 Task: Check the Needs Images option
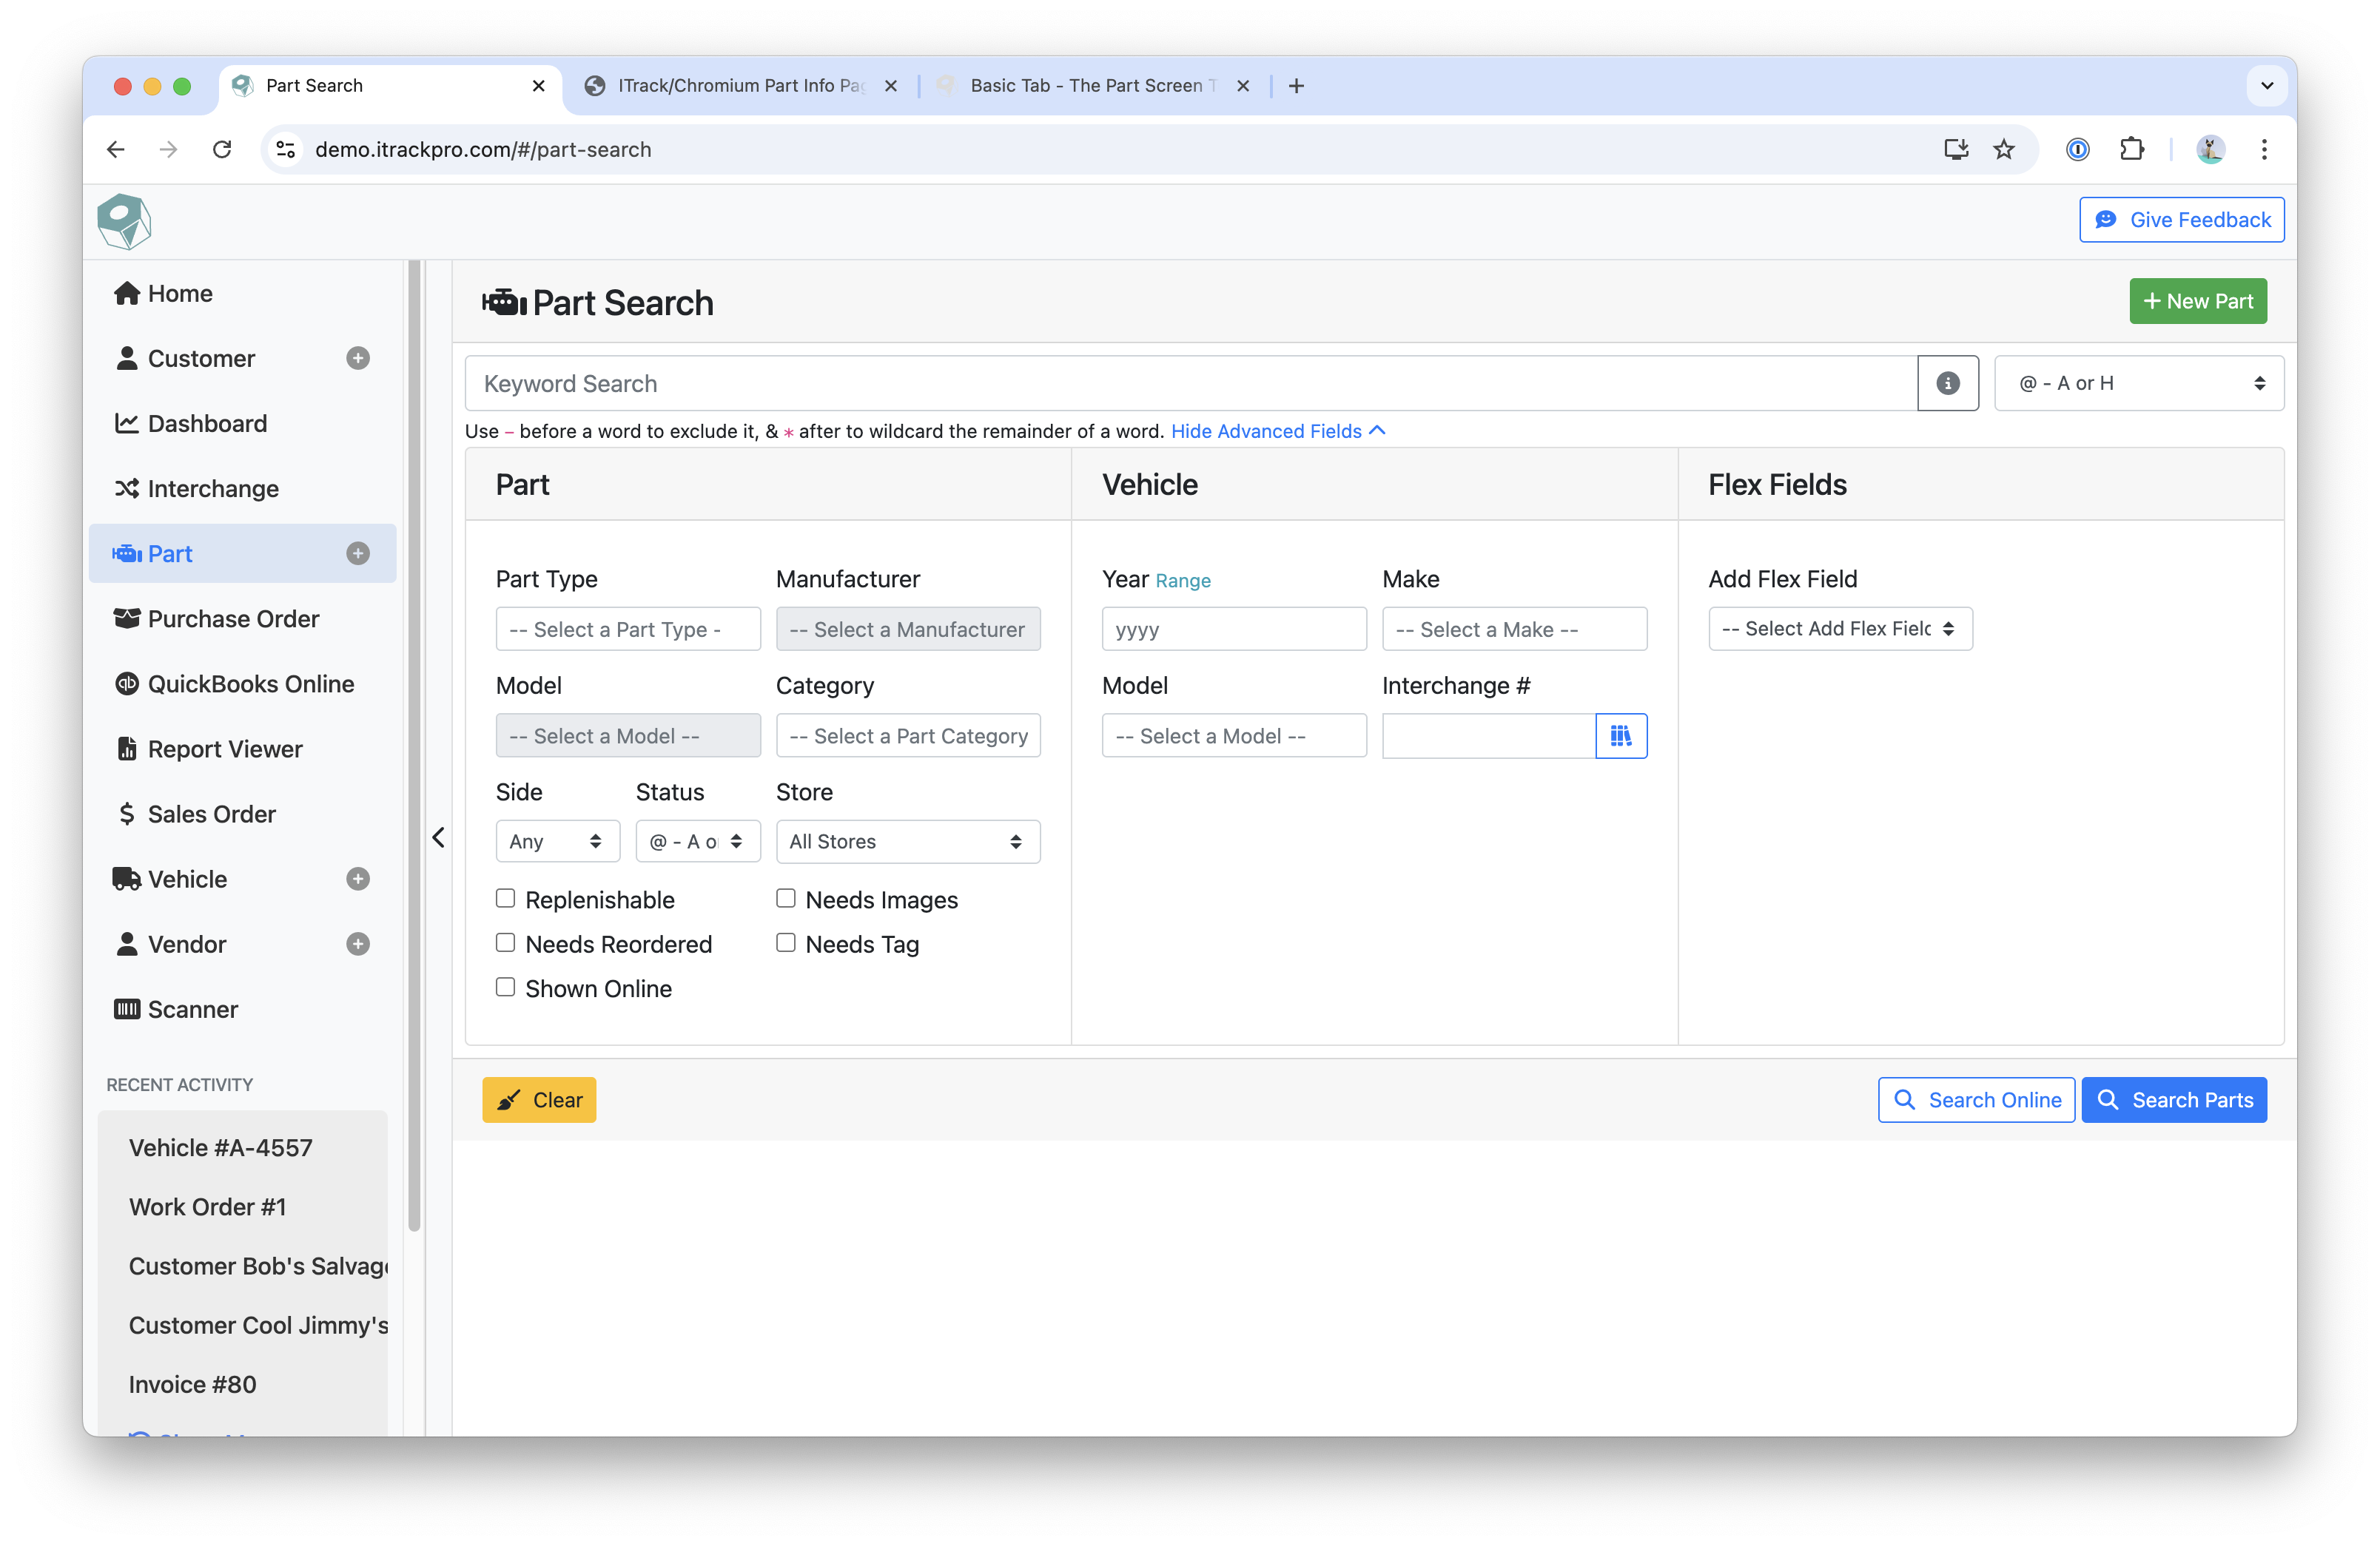coord(786,899)
